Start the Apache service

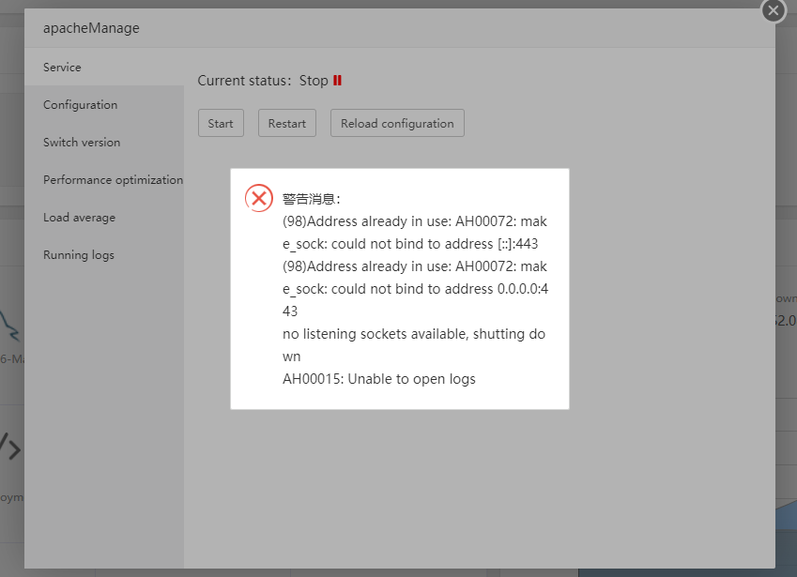221,124
